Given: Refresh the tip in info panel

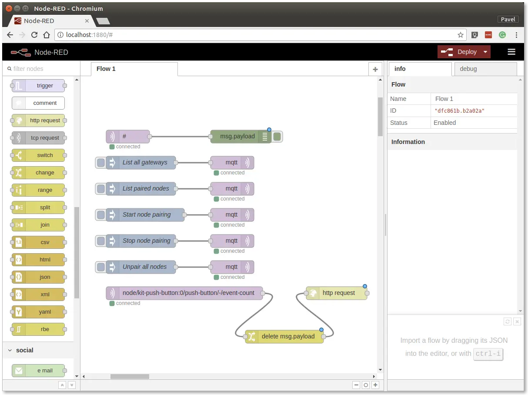Looking at the screenshot, I should (x=507, y=321).
